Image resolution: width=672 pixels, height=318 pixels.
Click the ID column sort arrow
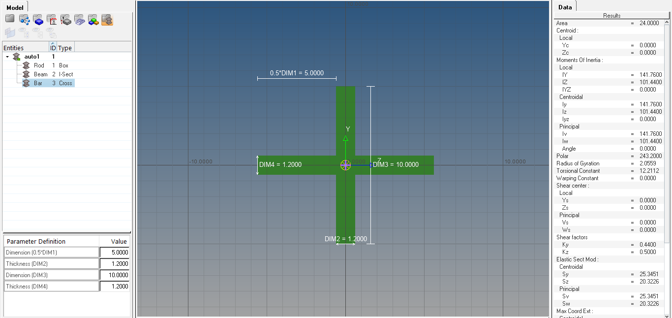click(x=53, y=44)
